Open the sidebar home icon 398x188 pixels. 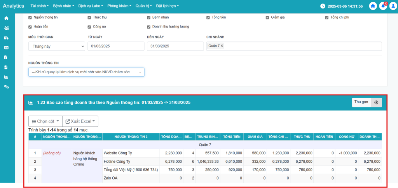pyautogui.click(x=6, y=18)
